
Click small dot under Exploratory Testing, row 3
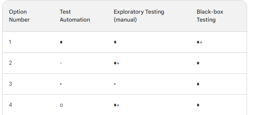coord(115,84)
